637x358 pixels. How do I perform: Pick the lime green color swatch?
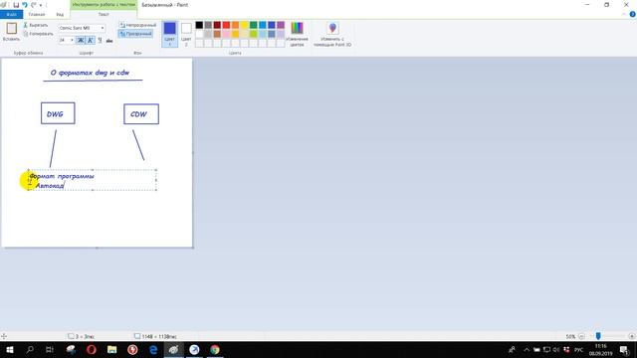coord(254,34)
